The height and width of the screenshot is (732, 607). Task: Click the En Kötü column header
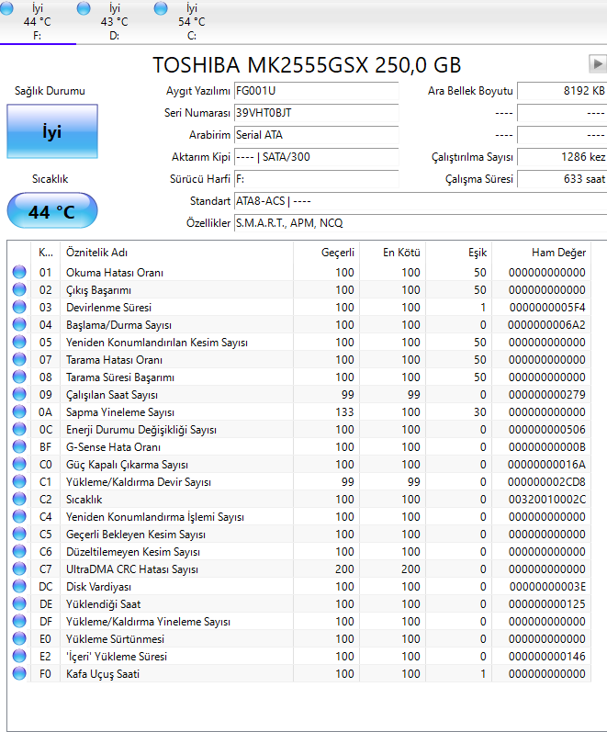coord(393,253)
